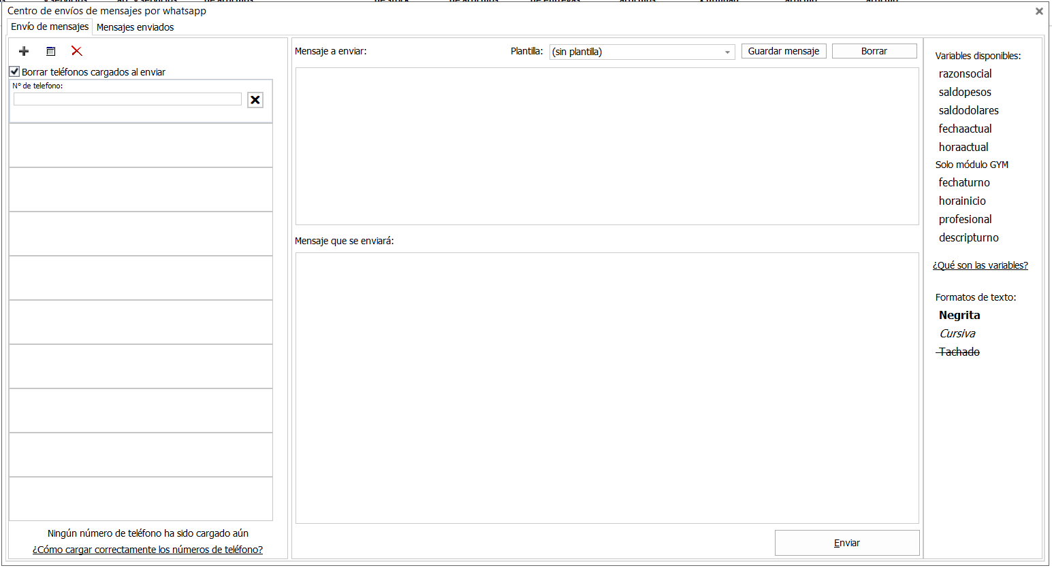Insert the 'horaactual' variable
The image size is (1052, 568).
[963, 147]
